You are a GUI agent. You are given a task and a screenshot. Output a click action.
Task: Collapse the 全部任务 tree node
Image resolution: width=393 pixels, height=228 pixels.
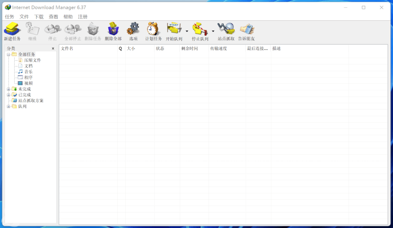[x=8, y=55]
